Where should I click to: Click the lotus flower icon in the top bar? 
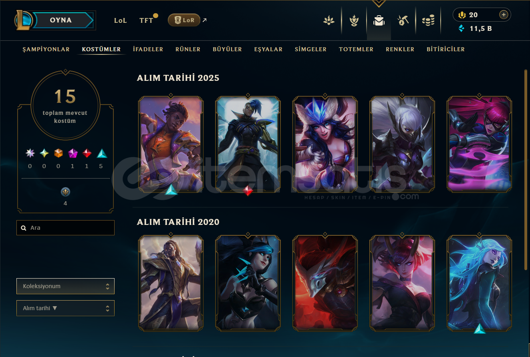(x=329, y=20)
